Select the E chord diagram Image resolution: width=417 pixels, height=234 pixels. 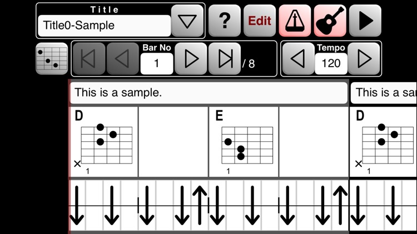(244, 142)
